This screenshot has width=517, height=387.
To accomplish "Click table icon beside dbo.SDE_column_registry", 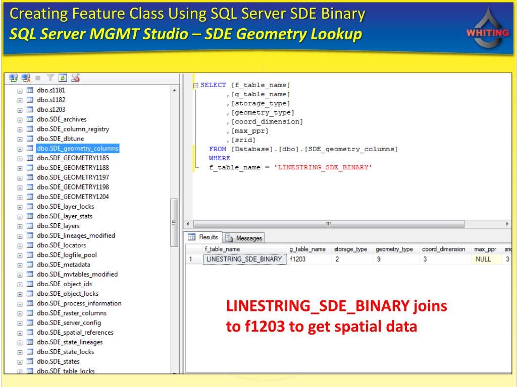I will pyautogui.click(x=30, y=129).
